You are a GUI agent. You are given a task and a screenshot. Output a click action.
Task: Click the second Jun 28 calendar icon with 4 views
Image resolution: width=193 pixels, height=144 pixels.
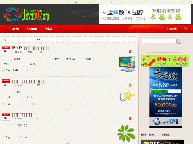[x=6, y=117]
